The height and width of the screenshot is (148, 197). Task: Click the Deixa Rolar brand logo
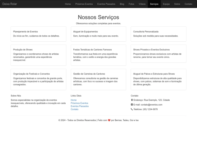[9, 4]
